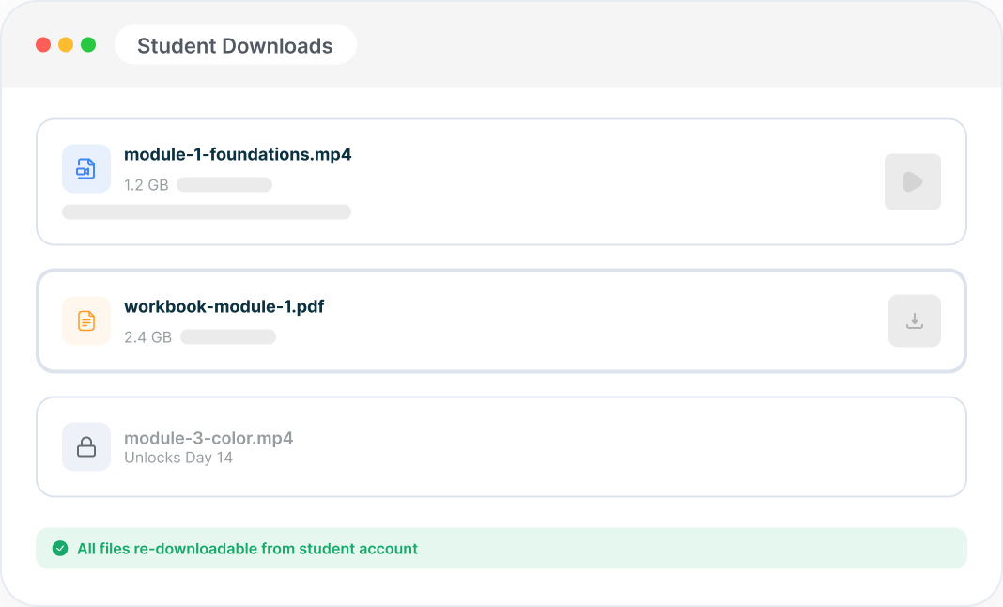Select the module-1-foundations.mp4 filename

pyautogui.click(x=238, y=154)
